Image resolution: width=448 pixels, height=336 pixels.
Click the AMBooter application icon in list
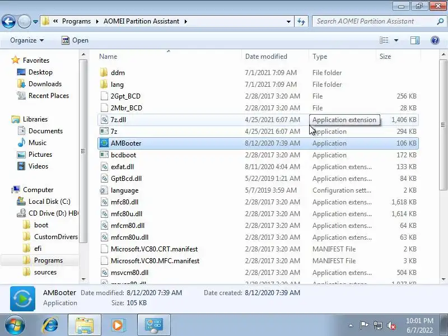coord(104,143)
